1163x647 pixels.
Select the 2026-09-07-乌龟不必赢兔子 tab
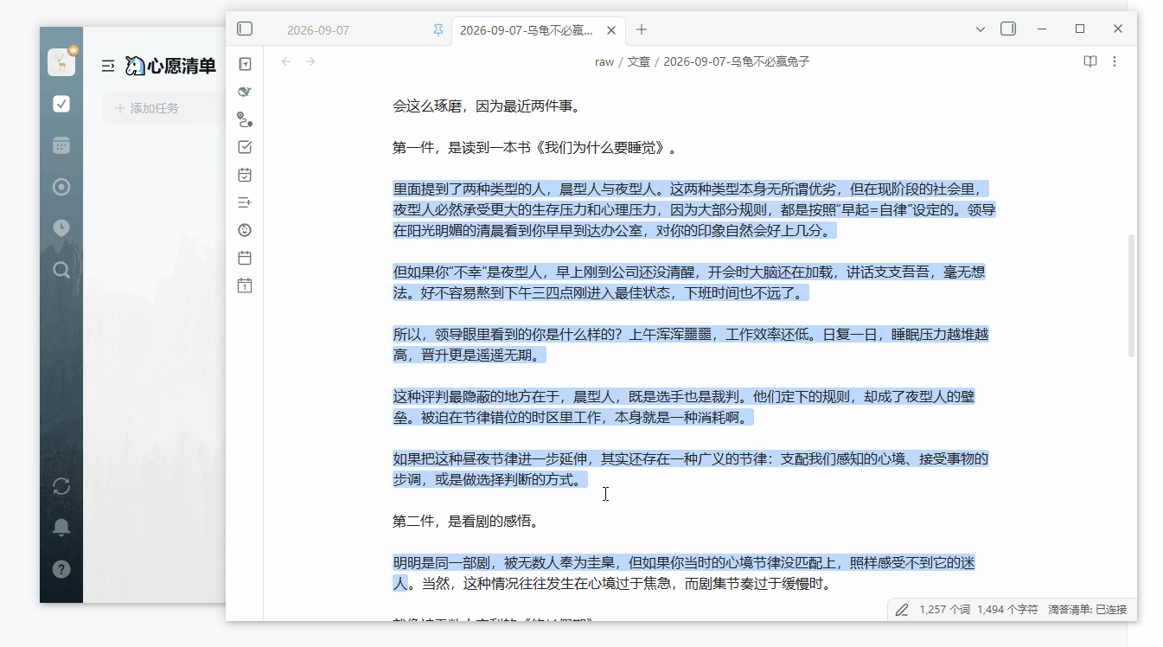pyautogui.click(x=527, y=30)
